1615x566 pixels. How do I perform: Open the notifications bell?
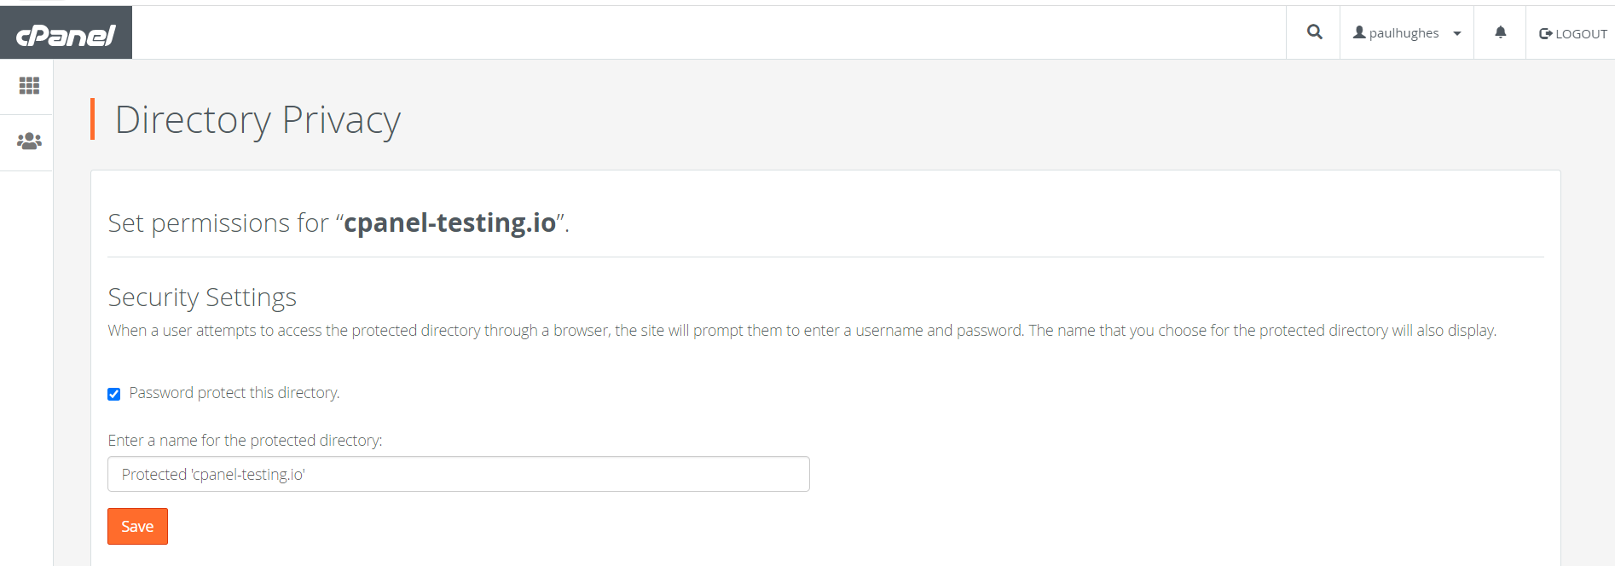[x=1500, y=32]
